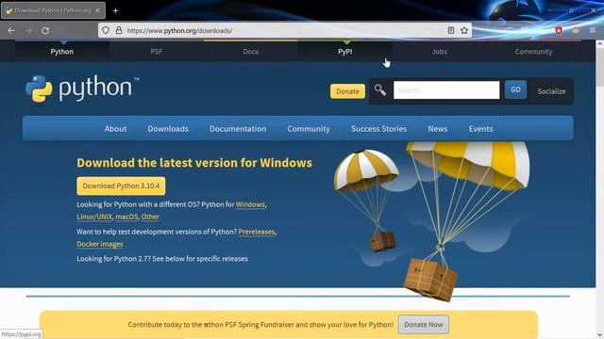This screenshot has height=339, width=604.
Task: Open the red extension icon in toolbar
Action: tap(559, 30)
